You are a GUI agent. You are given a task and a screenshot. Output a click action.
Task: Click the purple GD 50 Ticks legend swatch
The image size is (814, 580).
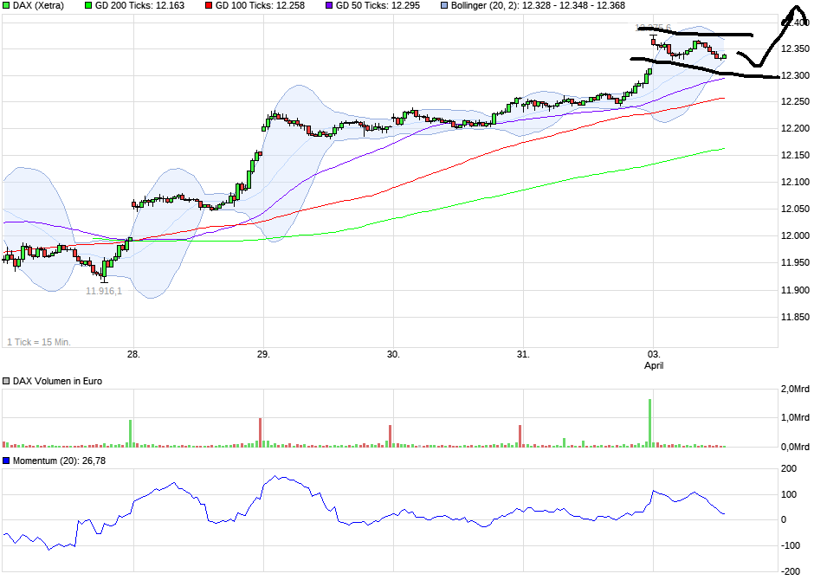coord(329,6)
